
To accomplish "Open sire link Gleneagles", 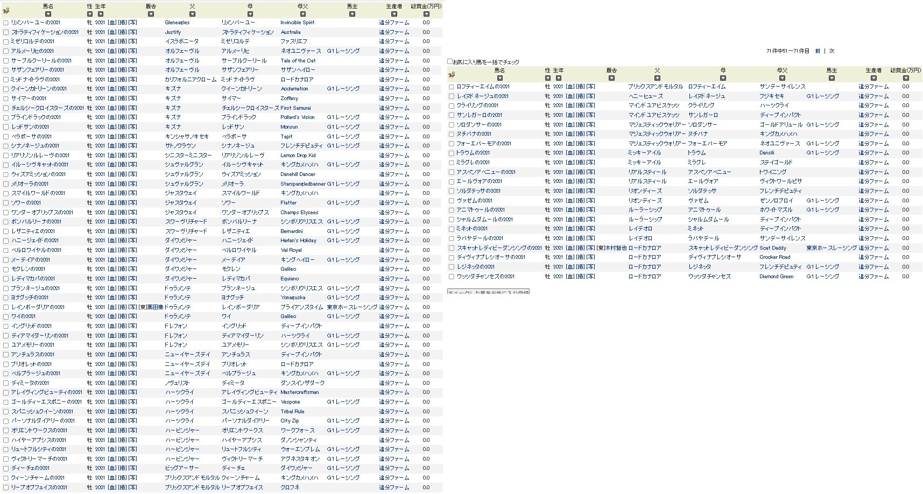I will tap(177, 23).
